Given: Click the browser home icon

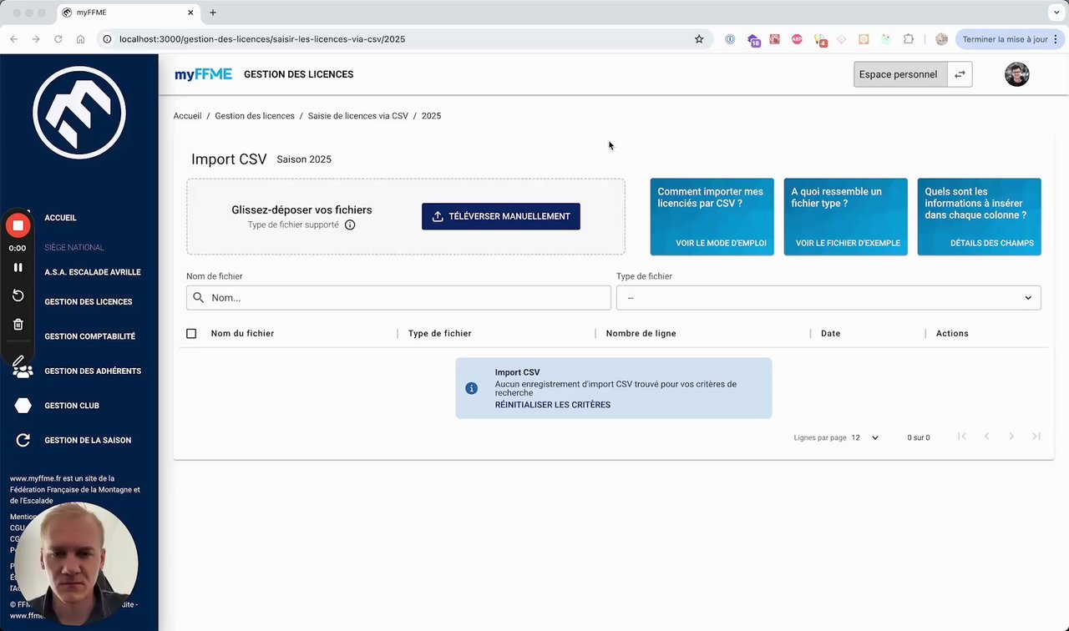Looking at the screenshot, I should pyautogui.click(x=80, y=39).
